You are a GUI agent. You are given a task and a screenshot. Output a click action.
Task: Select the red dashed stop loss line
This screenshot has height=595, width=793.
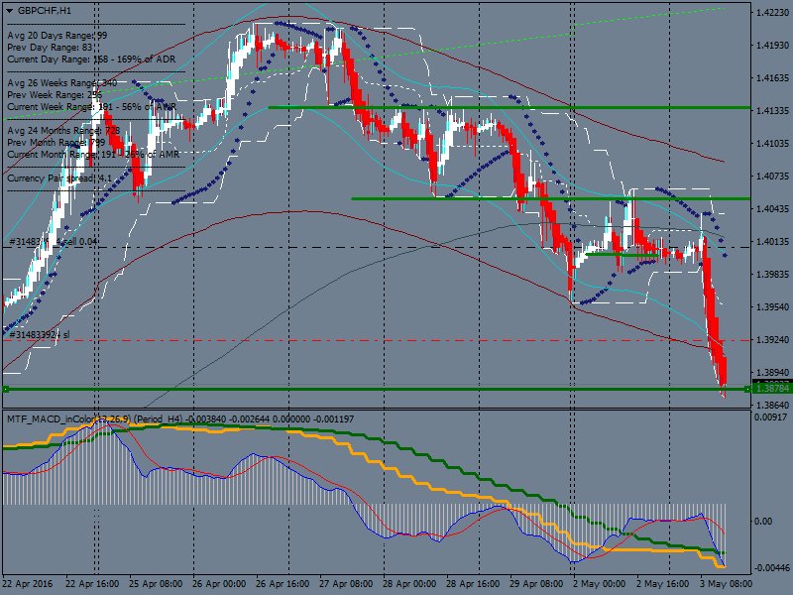point(377,340)
